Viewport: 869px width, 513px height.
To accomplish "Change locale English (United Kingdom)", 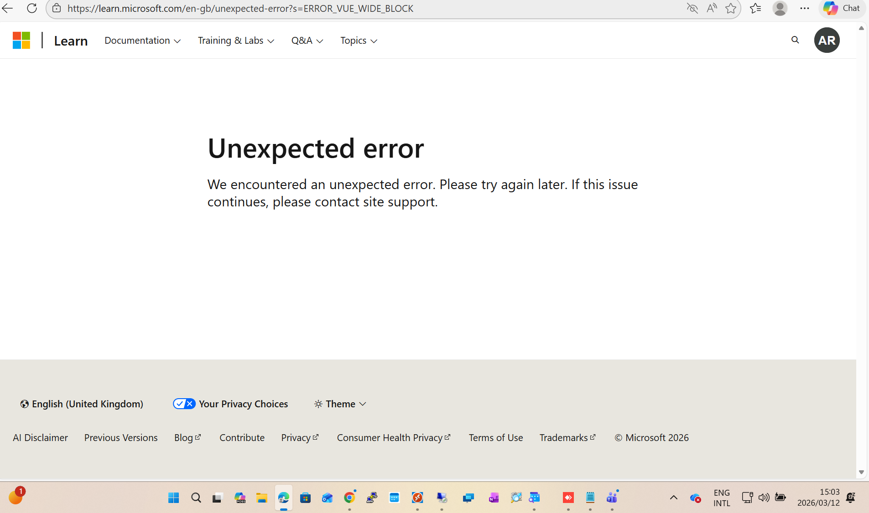I will pyautogui.click(x=82, y=404).
